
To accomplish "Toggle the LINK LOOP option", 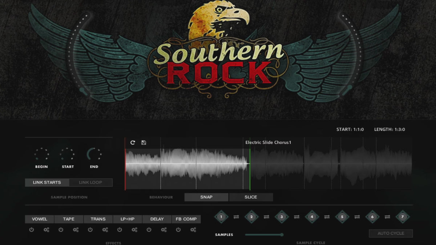I will click(90, 182).
